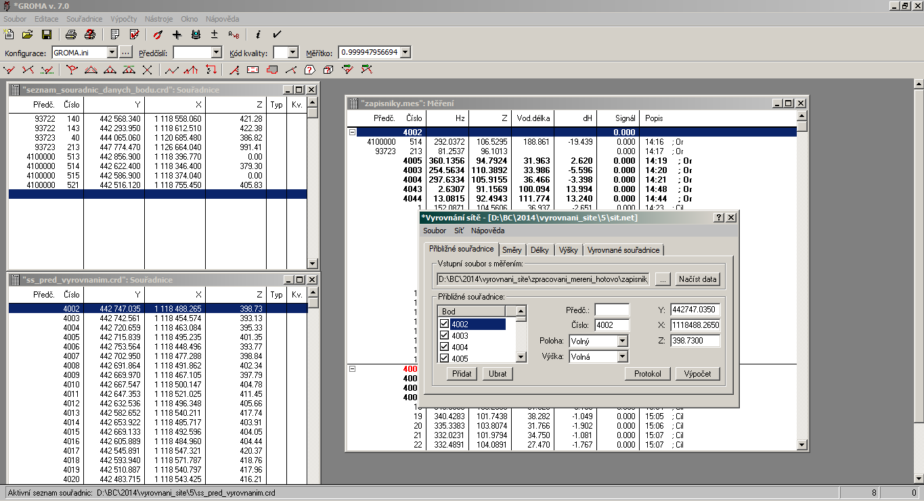Click the Číslo input field

coord(612,325)
